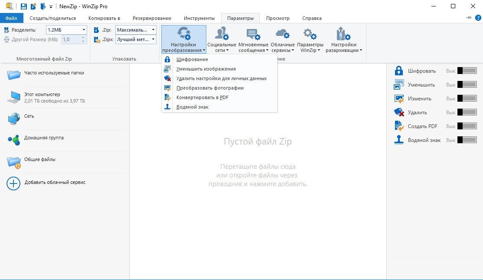This screenshot has height=280, width=483.
Task: Click the Социальные сети ribbon icon
Action: [x=222, y=35]
